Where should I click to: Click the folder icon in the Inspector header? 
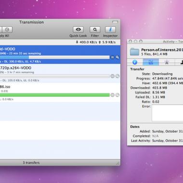pos(134,52)
